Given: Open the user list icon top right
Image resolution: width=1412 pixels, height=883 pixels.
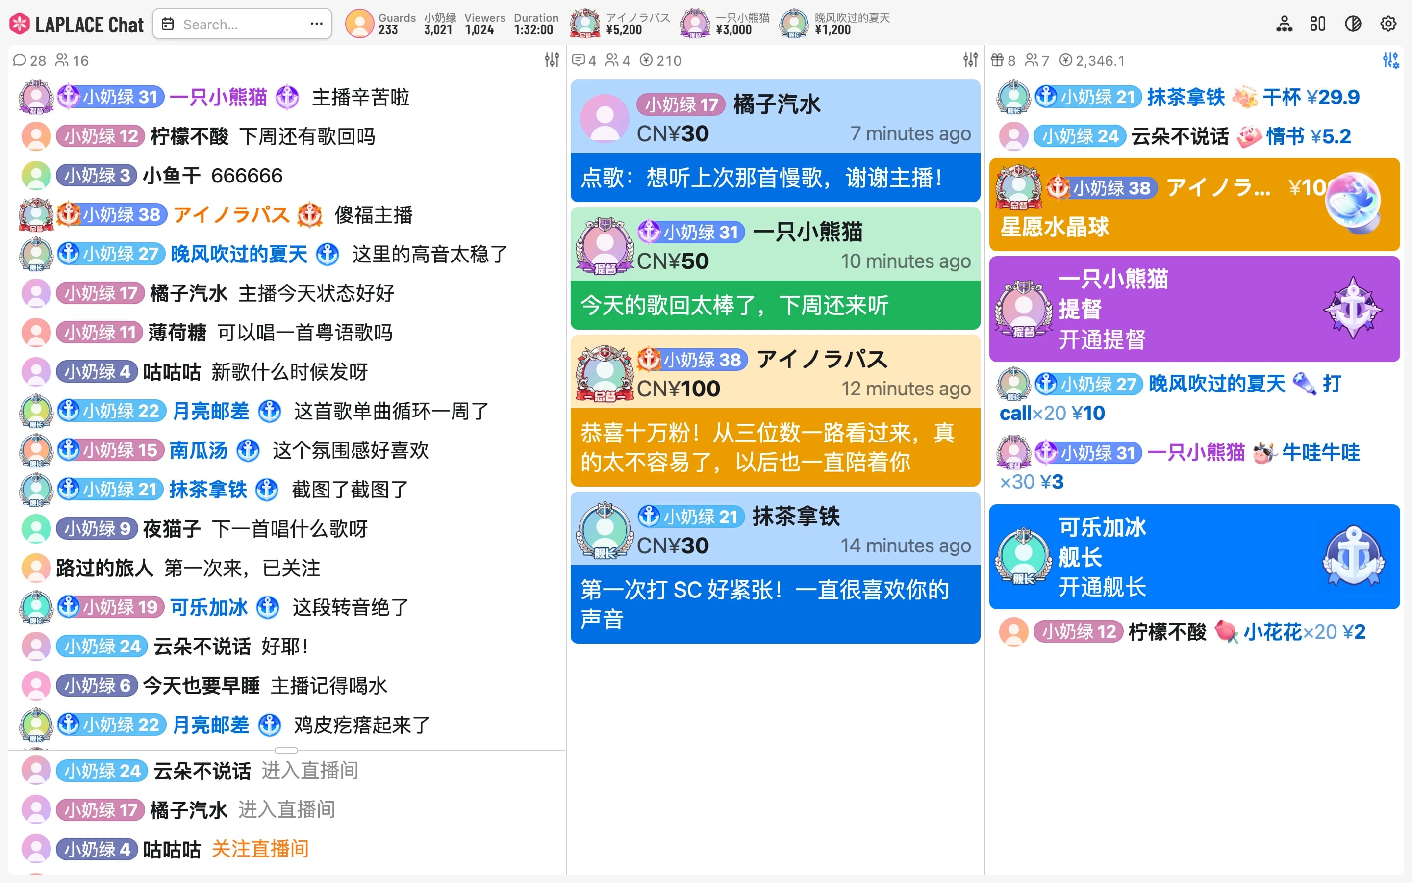Looking at the screenshot, I should tap(1284, 24).
